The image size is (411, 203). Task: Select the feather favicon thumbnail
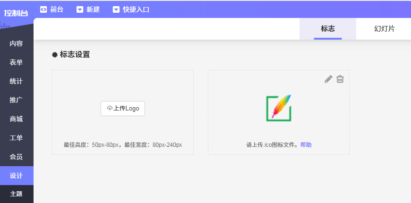(x=279, y=108)
